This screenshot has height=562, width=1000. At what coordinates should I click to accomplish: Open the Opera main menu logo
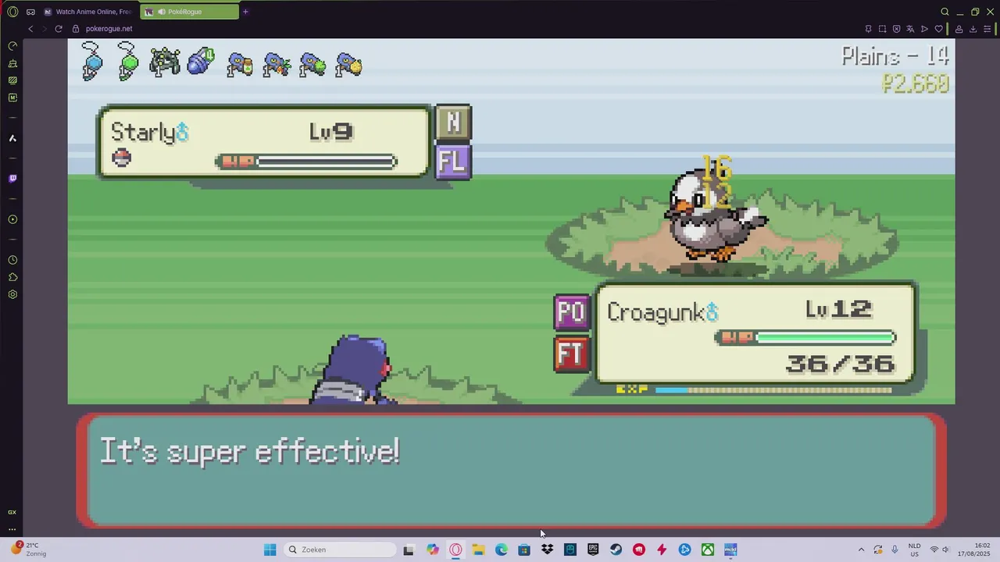coord(12,12)
